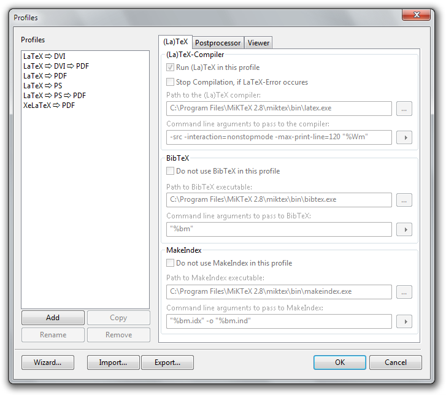Toggle Run (La)TeX in this profile
Viewport: 446px width, 395px height.
coord(170,67)
